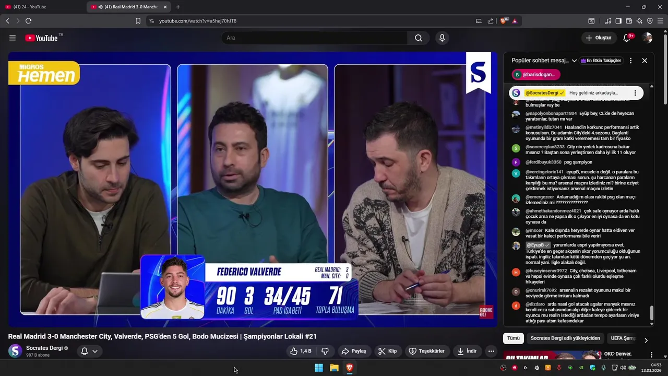Open the Brave Shields lion icon

tap(504, 21)
